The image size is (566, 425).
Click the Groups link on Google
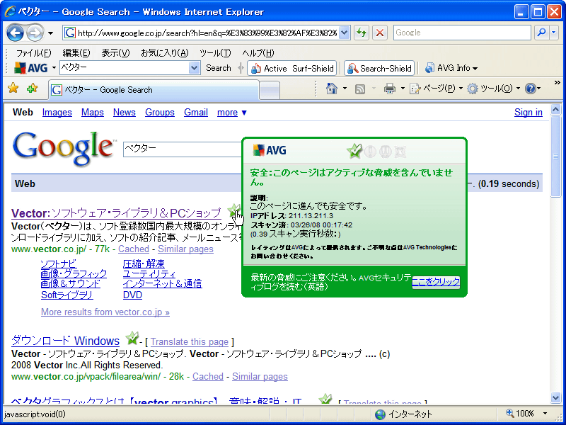pyautogui.click(x=160, y=113)
